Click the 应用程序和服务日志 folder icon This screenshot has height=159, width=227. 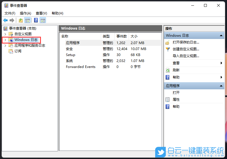coord(11,45)
